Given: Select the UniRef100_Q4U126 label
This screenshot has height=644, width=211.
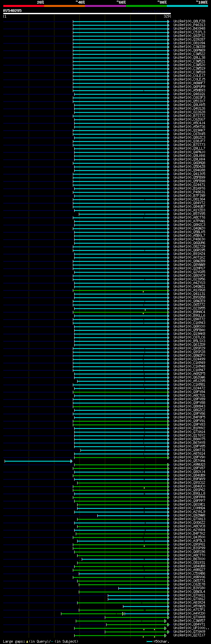Looking at the screenshot, I should (x=189, y=108).
